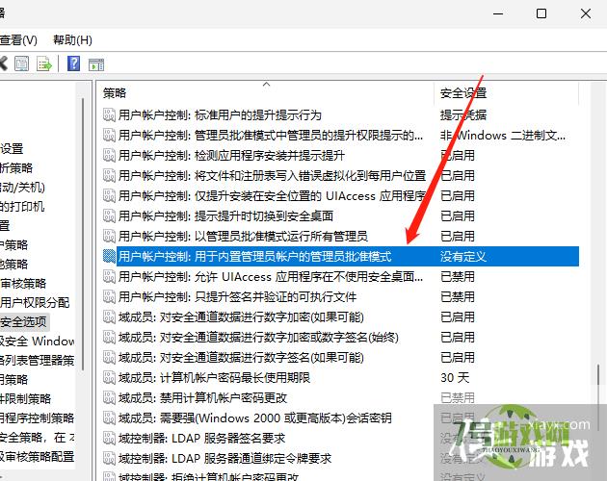Click the Properties toolbar icon
This screenshot has height=481, width=607.
click(x=21, y=63)
